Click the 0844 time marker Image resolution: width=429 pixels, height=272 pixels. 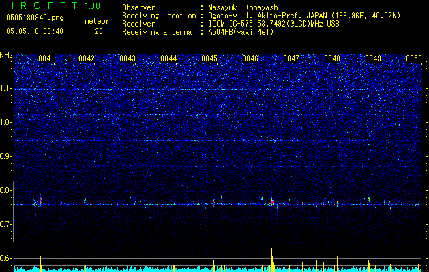168,58
